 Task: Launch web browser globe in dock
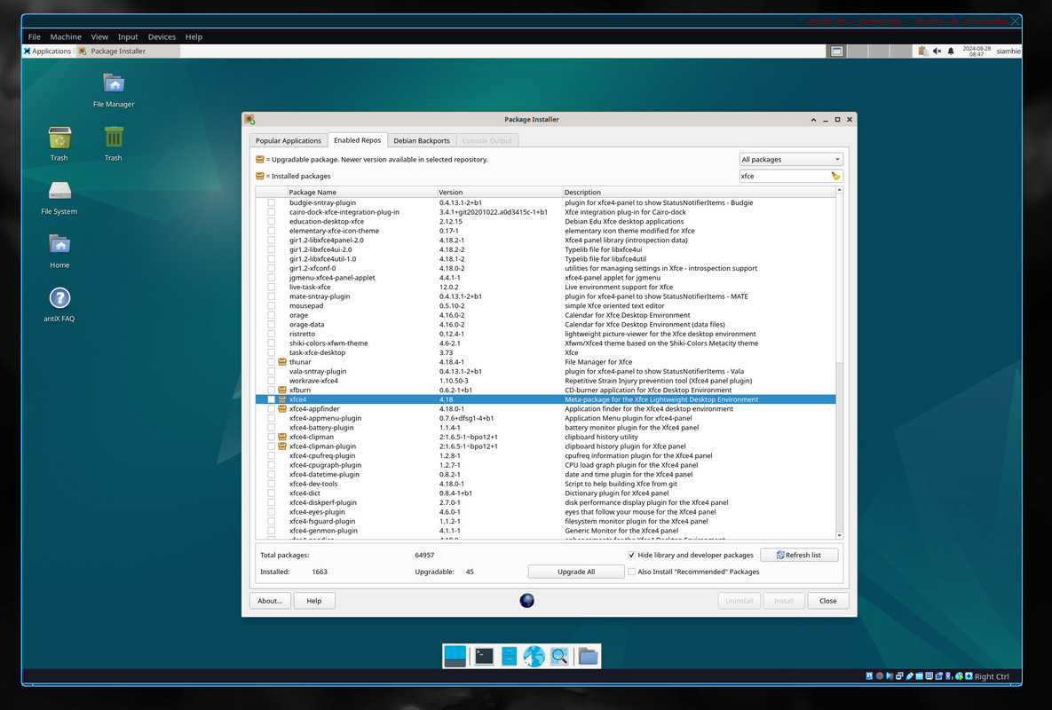[x=534, y=656]
